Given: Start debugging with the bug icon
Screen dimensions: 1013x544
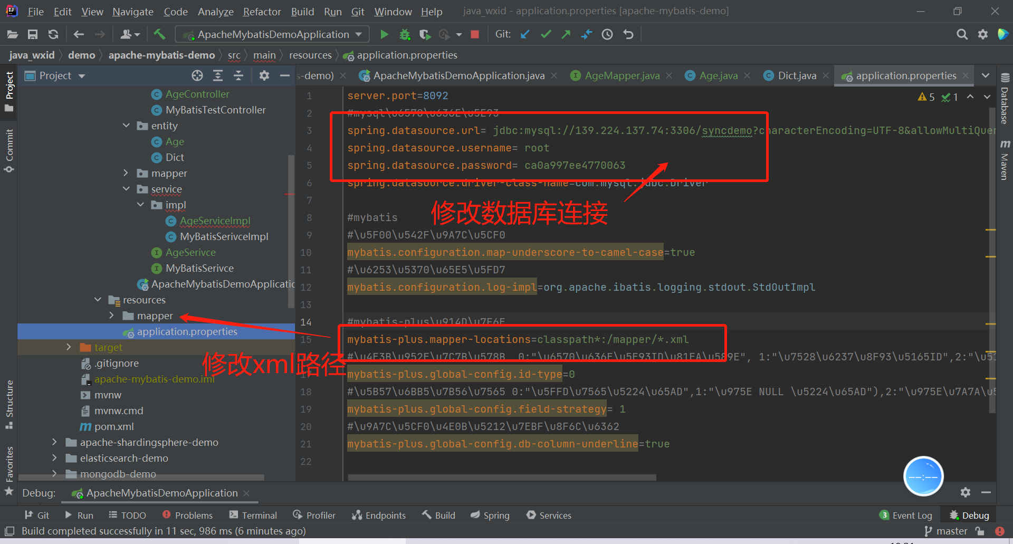Looking at the screenshot, I should tap(405, 34).
